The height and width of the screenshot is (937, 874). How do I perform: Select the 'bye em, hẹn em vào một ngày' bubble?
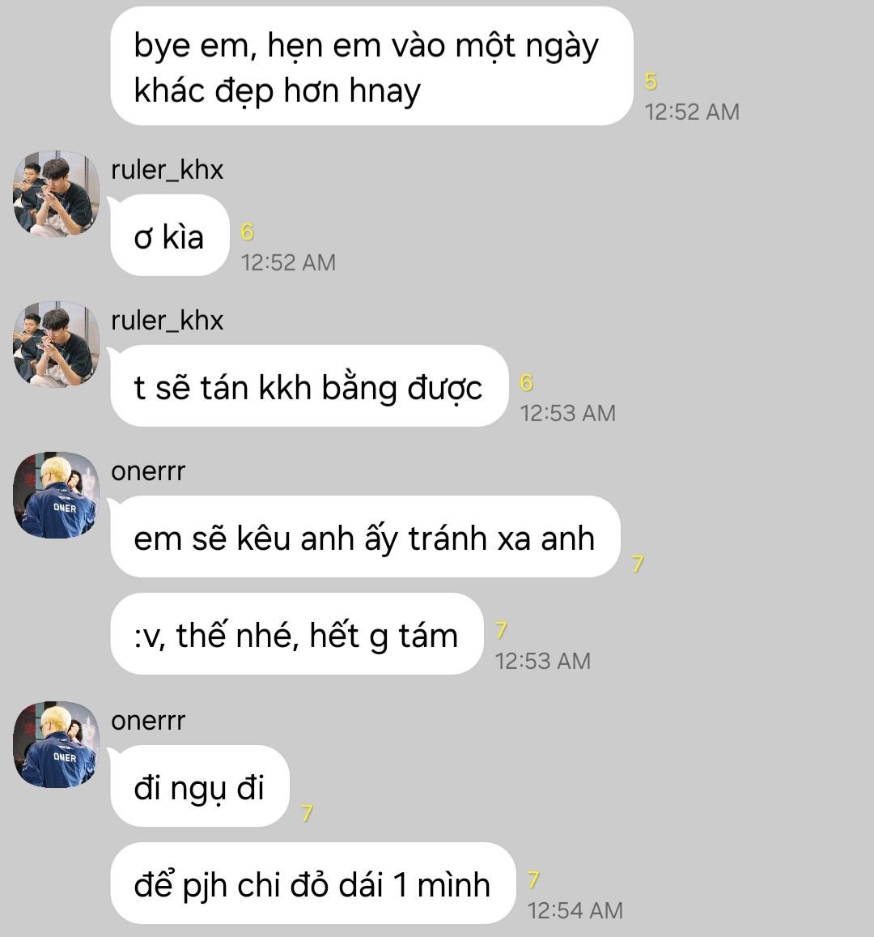tap(372, 66)
